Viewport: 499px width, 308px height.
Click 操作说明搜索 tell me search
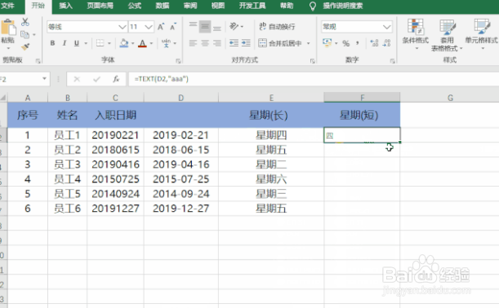pos(343,6)
